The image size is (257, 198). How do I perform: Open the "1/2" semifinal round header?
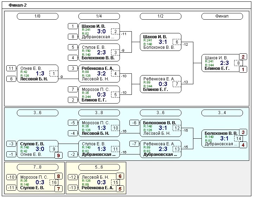(x=161, y=16)
